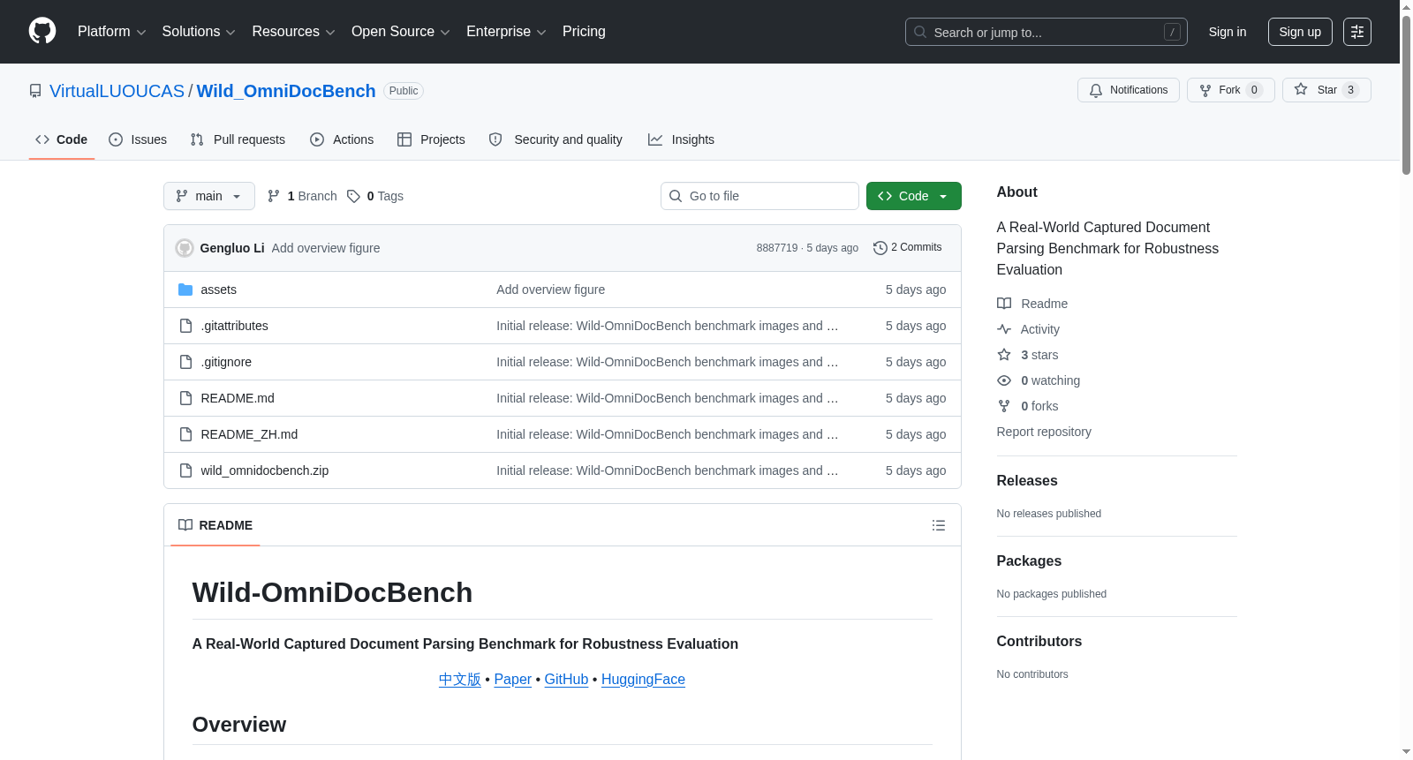Click the search magnifier in header
This screenshot has height=760, width=1413.
pyautogui.click(x=920, y=32)
